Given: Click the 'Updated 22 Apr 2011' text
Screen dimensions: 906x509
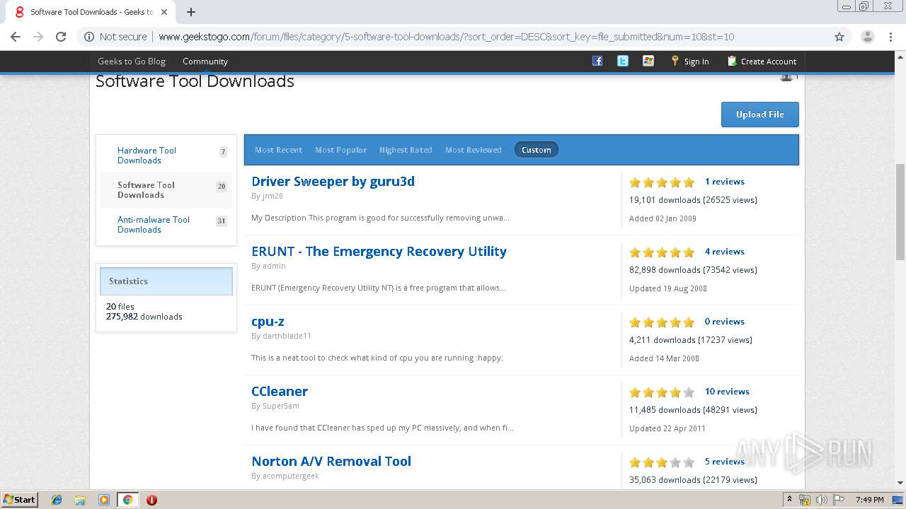Looking at the screenshot, I should pos(667,428).
